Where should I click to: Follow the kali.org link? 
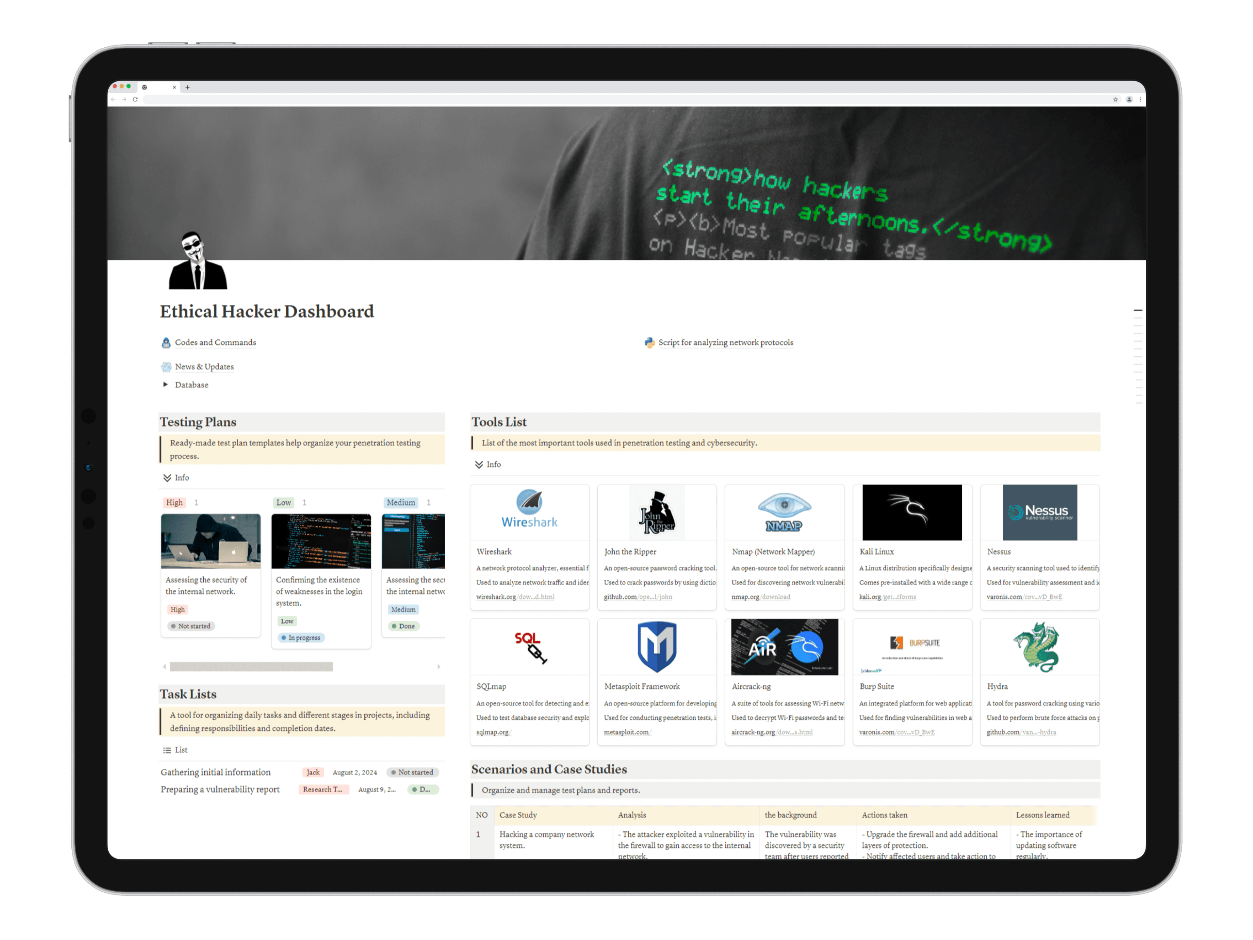887,597
